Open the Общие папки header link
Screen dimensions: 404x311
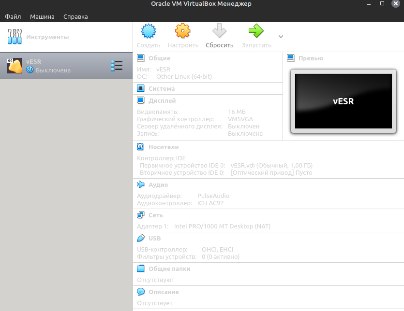[169, 269]
